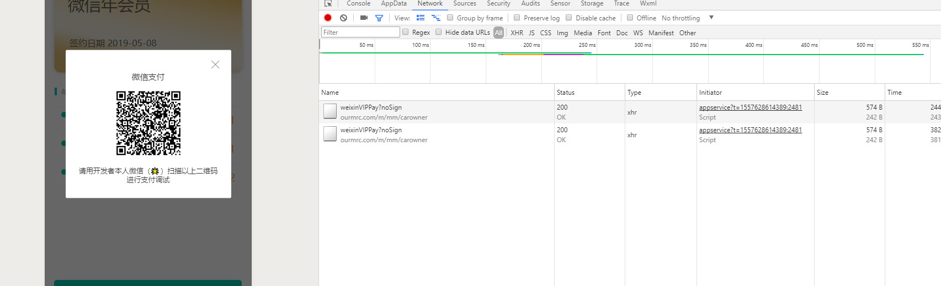The height and width of the screenshot is (286, 941).
Task: Click the 微信支付 dialog title
Action: 148,77
